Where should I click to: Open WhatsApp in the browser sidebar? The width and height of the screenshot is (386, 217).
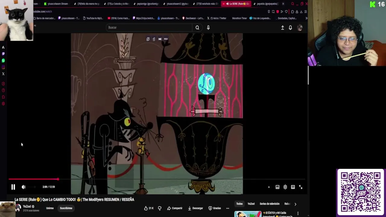3,61
